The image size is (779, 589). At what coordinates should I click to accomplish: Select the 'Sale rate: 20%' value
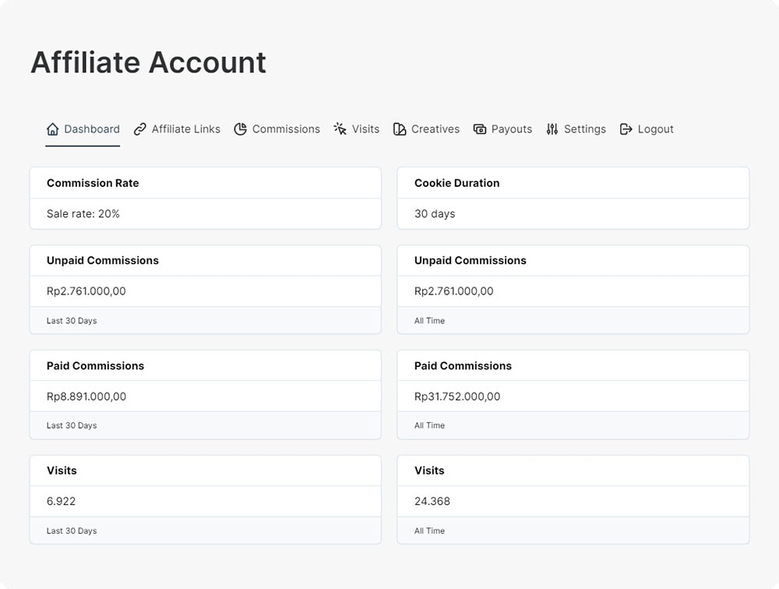pyautogui.click(x=83, y=213)
